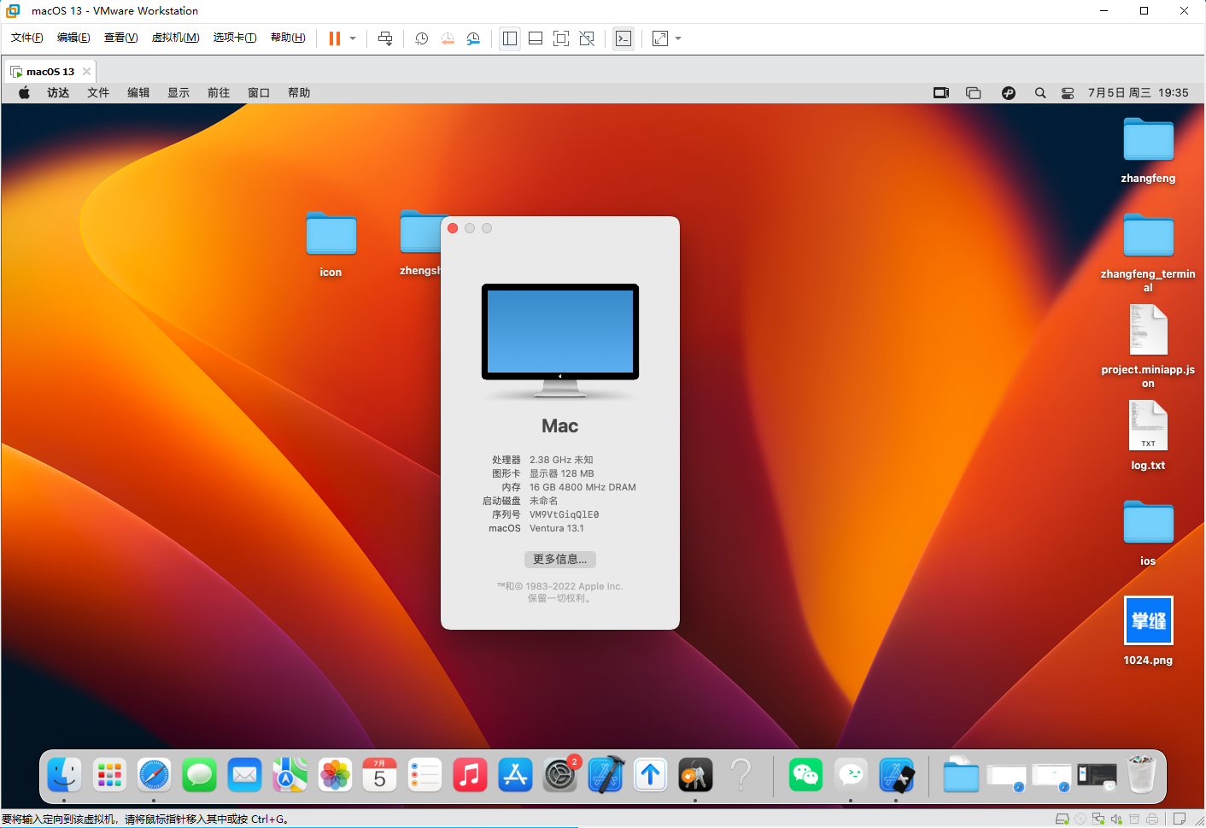
Task: Open the 前往 menu in macOS menu bar
Action: [219, 93]
